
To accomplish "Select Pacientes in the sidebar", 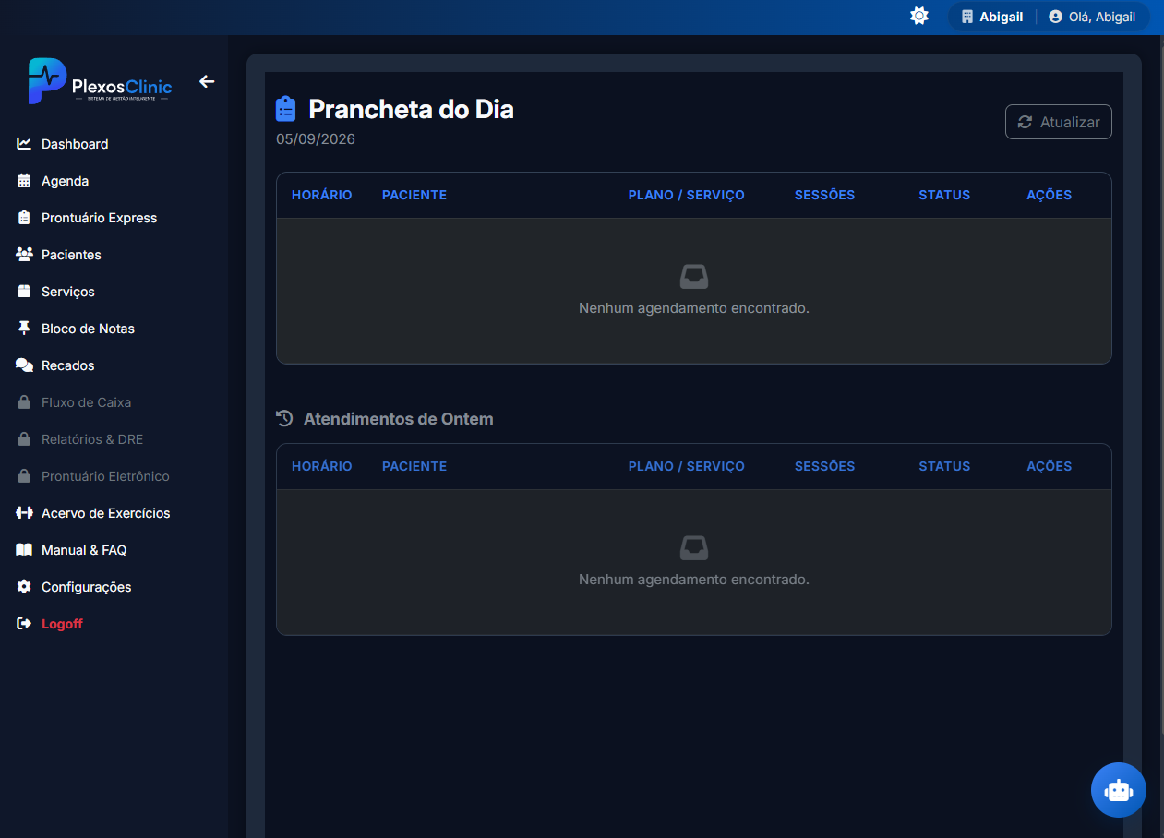I will (x=71, y=255).
